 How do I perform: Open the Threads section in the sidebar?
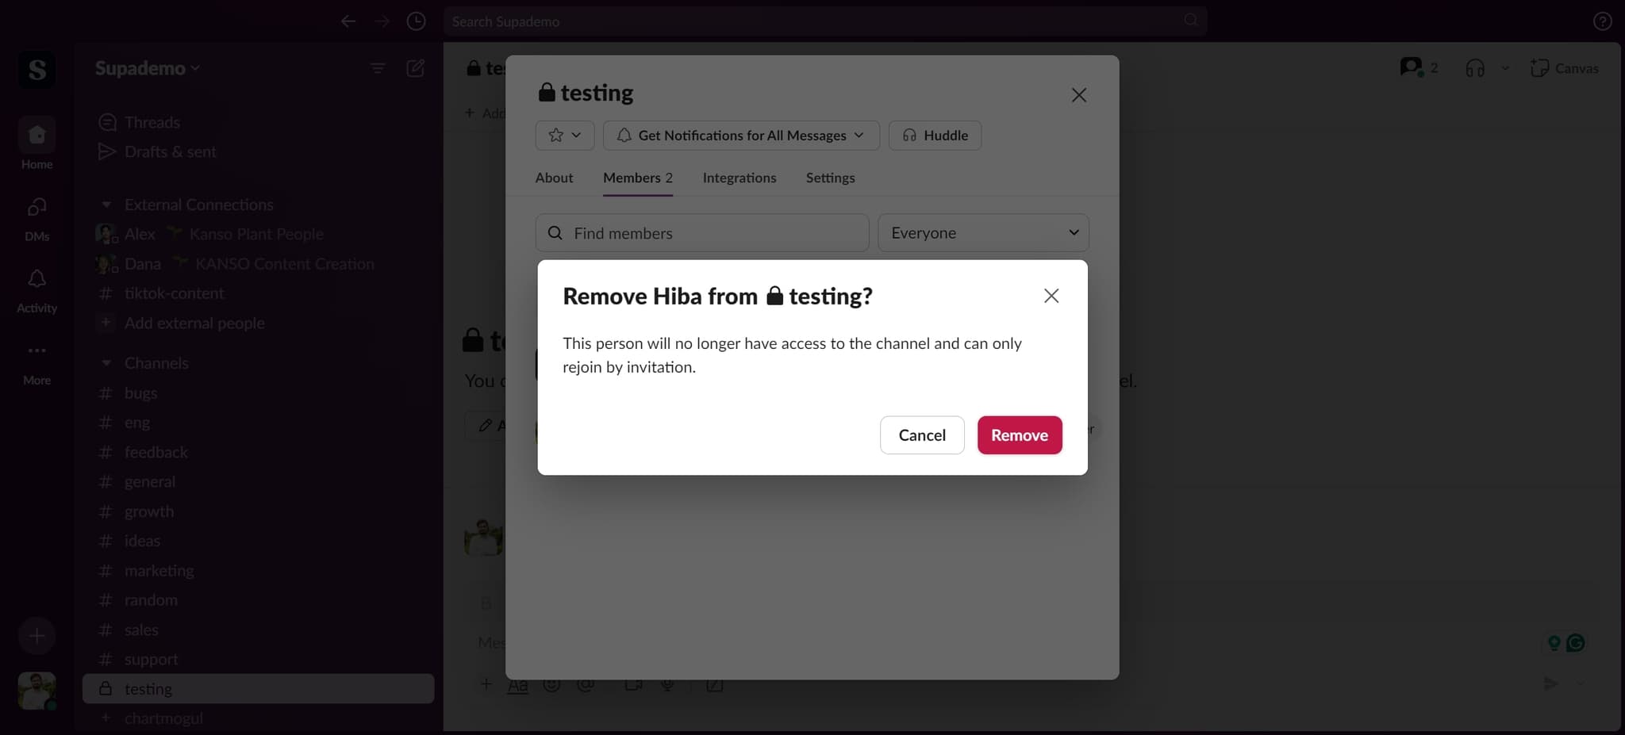point(151,121)
